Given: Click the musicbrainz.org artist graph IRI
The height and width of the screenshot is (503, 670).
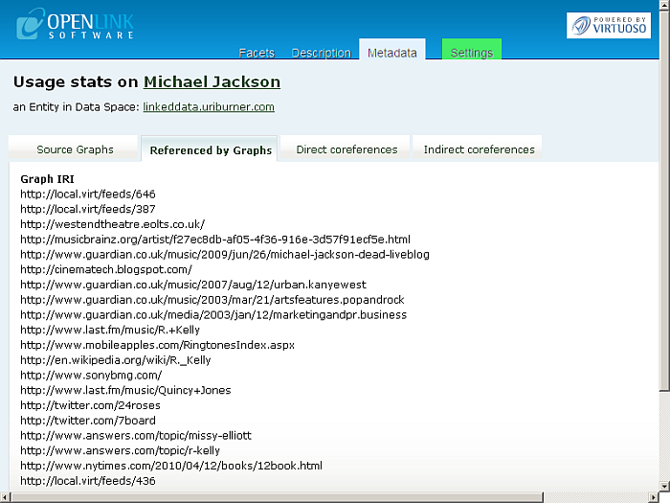Looking at the screenshot, I should [215, 240].
